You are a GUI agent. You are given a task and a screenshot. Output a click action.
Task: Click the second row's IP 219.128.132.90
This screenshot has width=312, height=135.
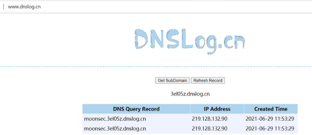pos(209,128)
